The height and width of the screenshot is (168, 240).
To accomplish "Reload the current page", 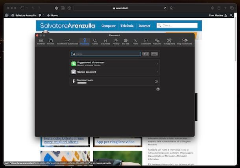I will [x=165, y=8].
